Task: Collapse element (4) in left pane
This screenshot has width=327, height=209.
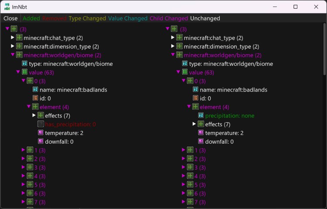Action: [x=29, y=106]
